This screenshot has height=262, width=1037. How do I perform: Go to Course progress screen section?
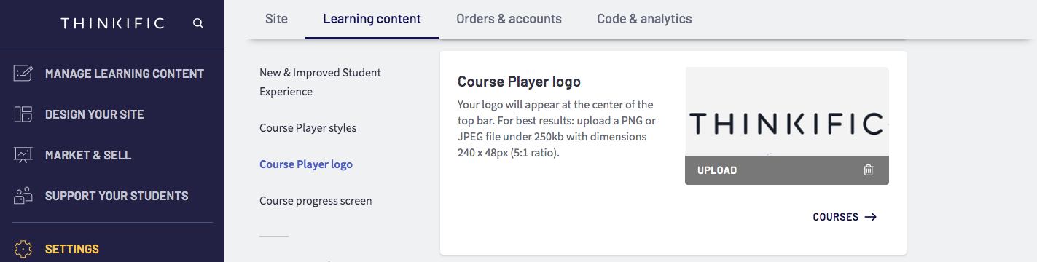pyautogui.click(x=316, y=201)
